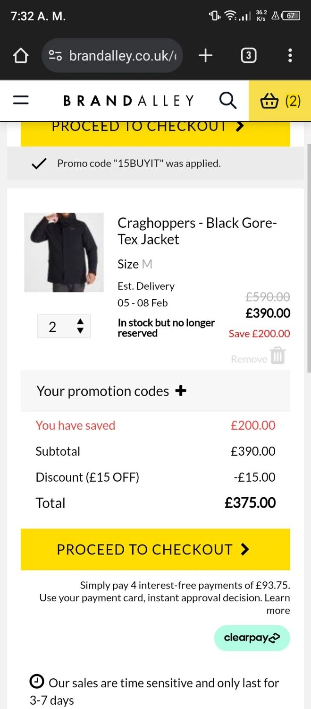Decrease jacket quantity with down arrow
Viewport: 311px width, 709px height.
click(80, 331)
